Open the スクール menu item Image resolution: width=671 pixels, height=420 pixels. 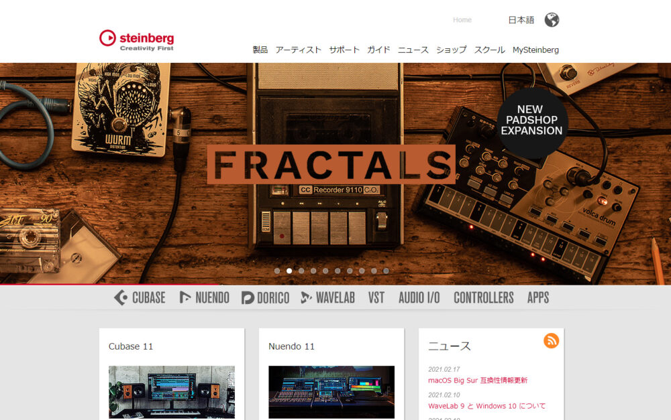click(x=490, y=50)
